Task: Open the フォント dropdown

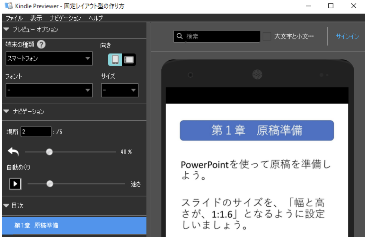Action: pyautogui.click(x=49, y=90)
